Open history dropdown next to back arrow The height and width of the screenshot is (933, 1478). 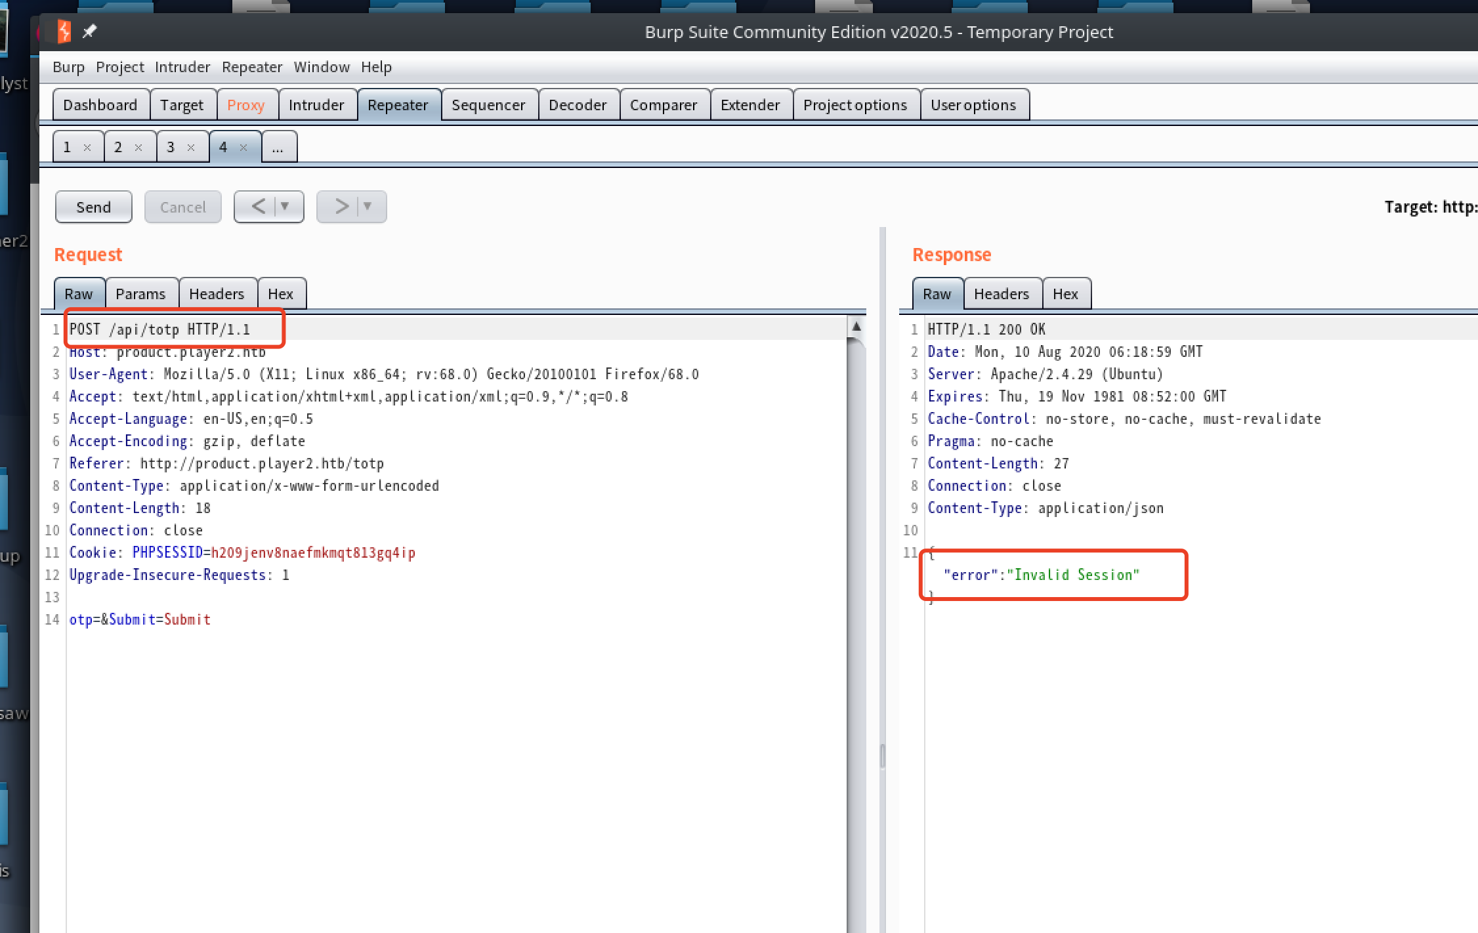[285, 207]
